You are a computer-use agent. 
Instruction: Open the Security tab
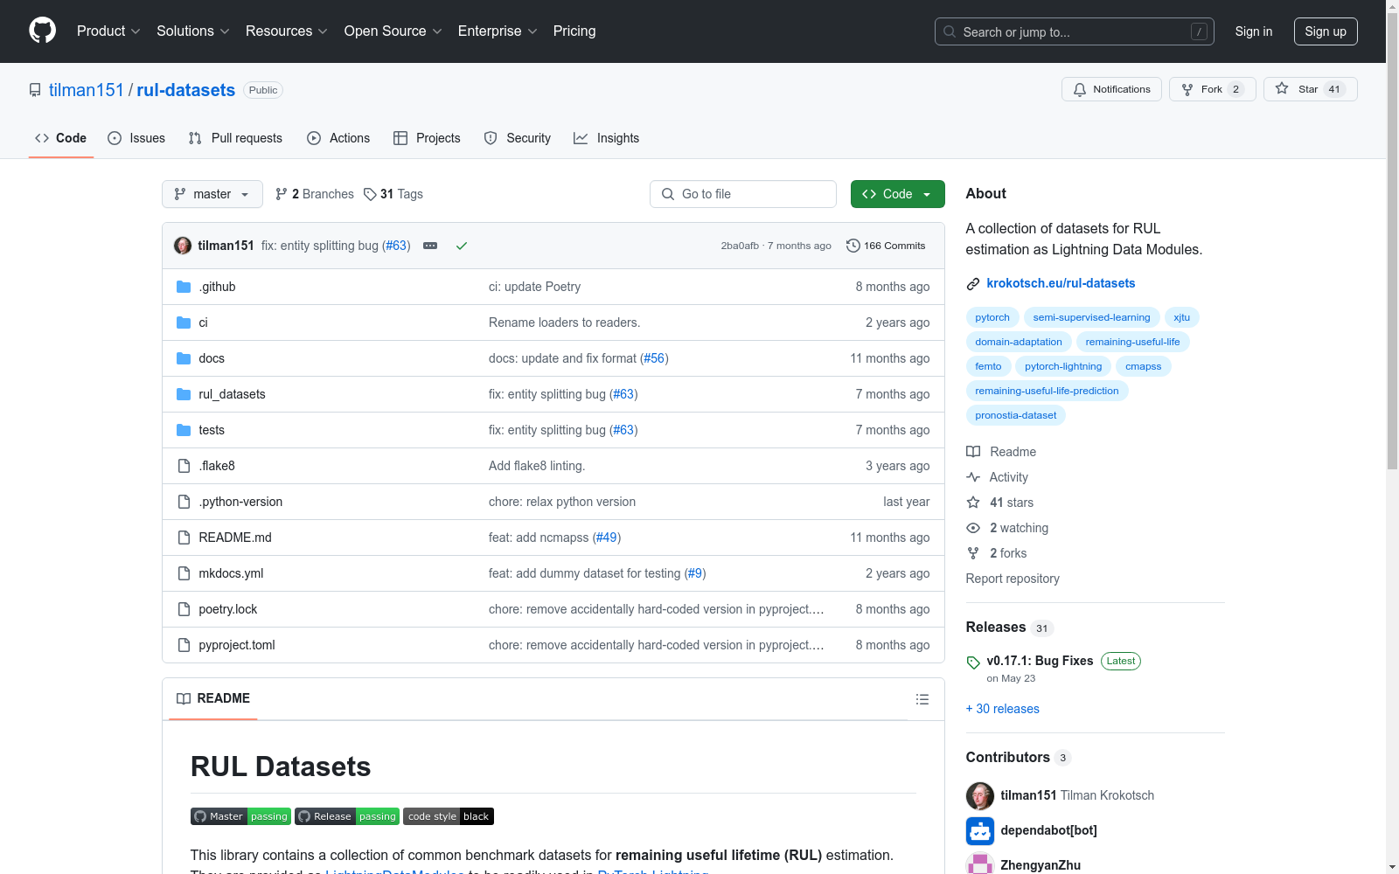[x=518, y=138]
